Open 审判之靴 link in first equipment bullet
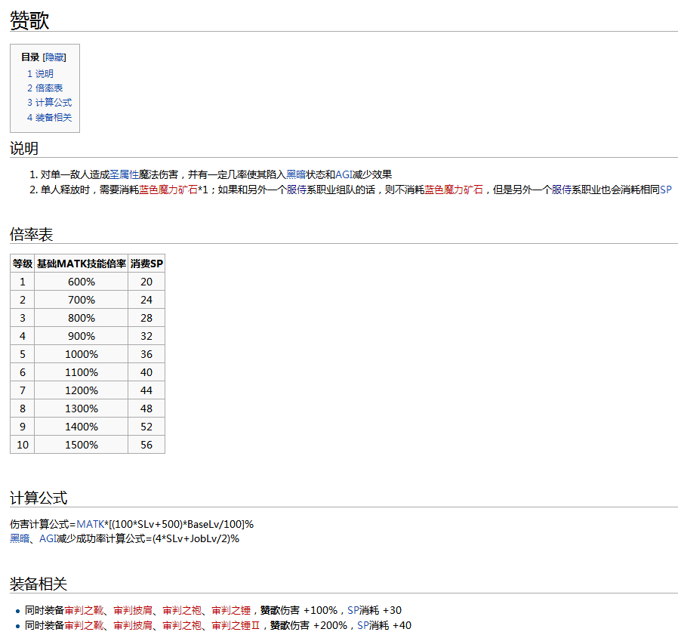Screen dimensions: 678x632 [84, 610]
